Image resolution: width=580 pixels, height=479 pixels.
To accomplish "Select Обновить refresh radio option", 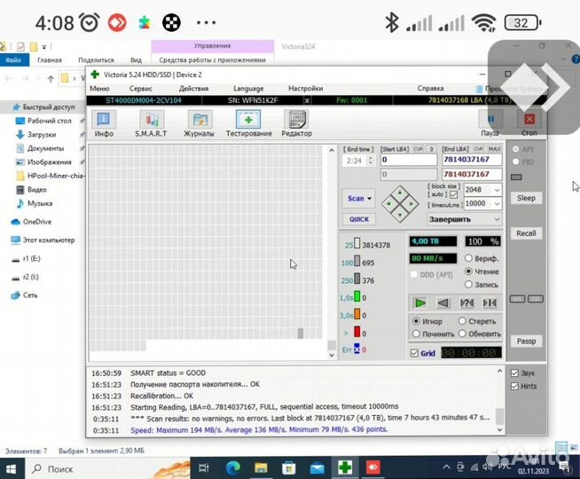I will tap(462, 334).
